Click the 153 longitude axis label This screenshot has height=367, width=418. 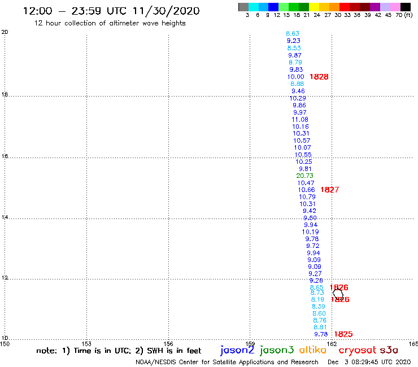86,344
